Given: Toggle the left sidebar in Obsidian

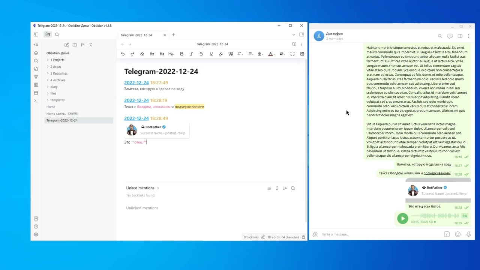Looking at the screenshot, I should pos(36,34).
